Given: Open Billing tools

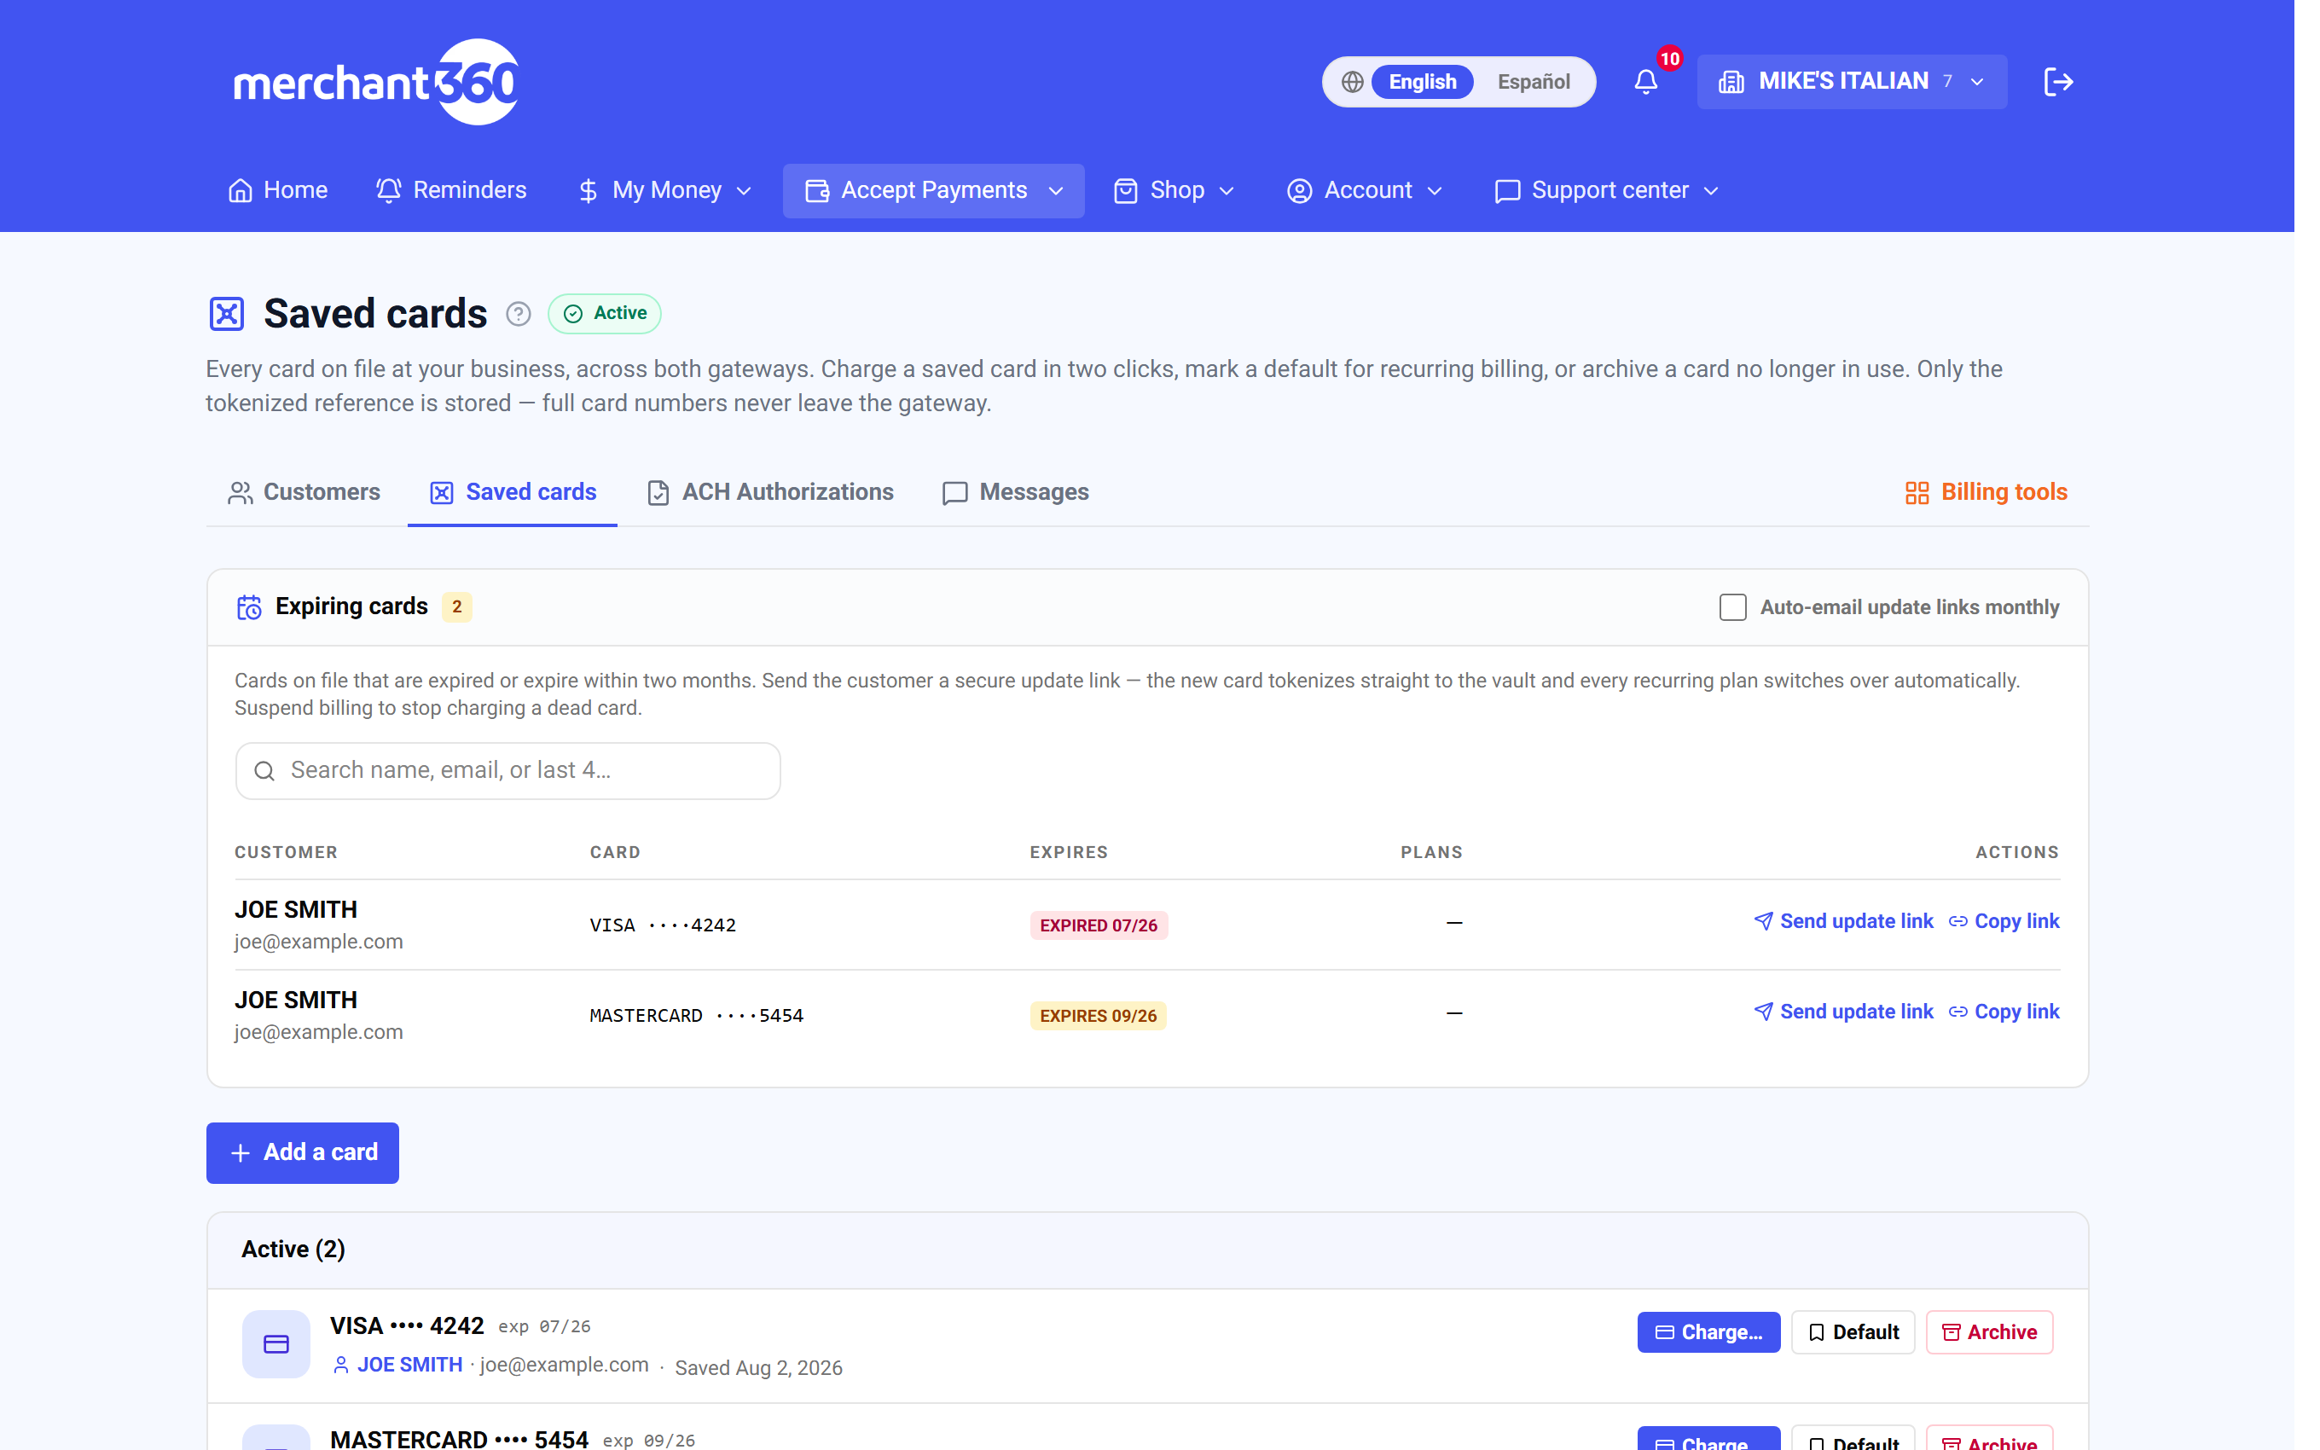Looking at the screenshot, I should point(1986,493).
